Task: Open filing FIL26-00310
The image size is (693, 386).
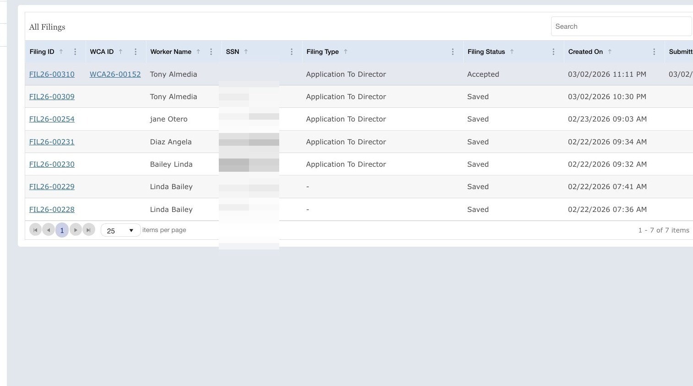Action: [52, 74]
